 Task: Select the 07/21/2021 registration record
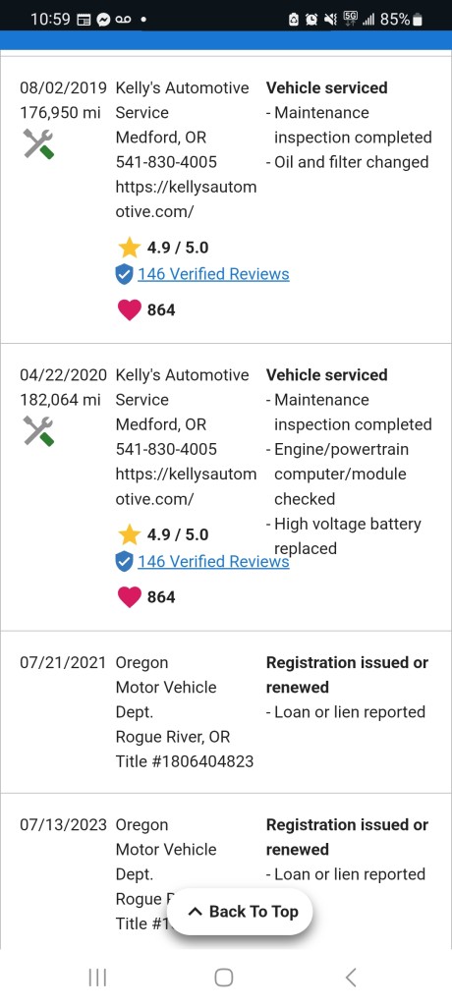click(226, 712)
